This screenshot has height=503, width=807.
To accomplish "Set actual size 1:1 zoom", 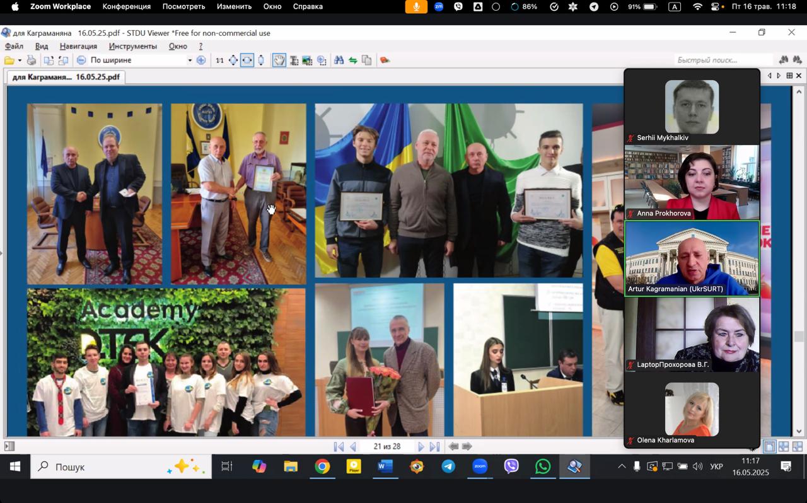I will click(219, 61).
